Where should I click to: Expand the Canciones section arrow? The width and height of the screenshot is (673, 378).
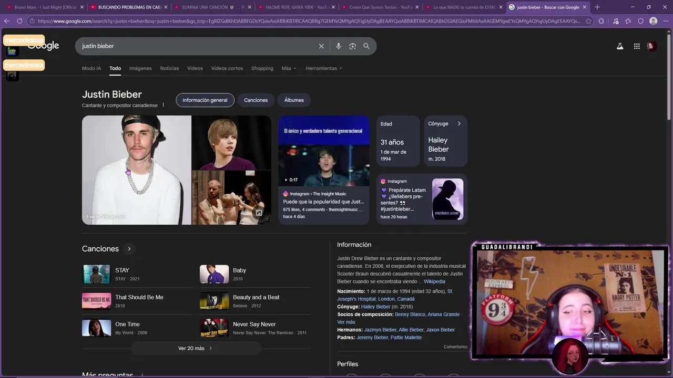[129, 249]
